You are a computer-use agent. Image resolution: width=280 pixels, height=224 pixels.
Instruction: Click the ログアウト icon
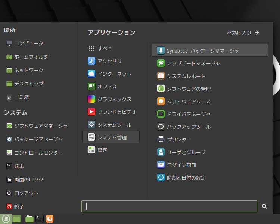tap(9, 193)
